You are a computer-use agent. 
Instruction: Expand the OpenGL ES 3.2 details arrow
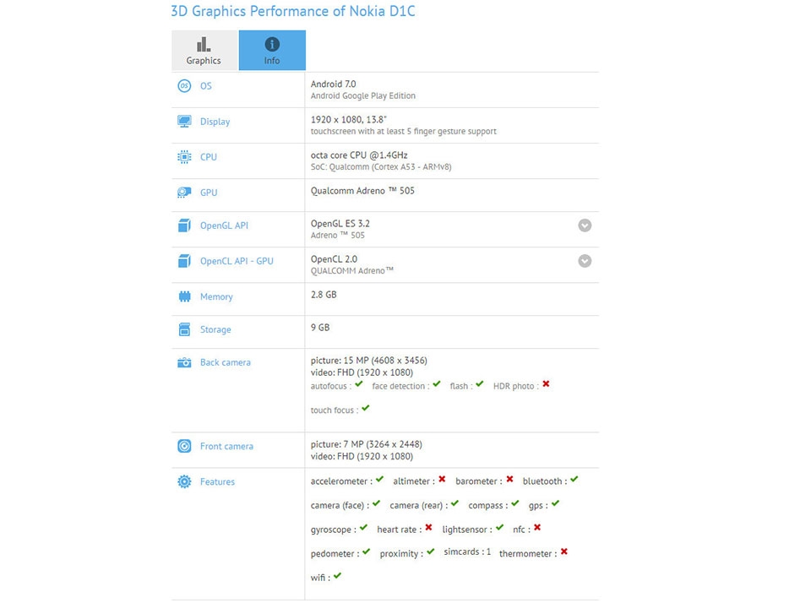[x=585, y=225]
